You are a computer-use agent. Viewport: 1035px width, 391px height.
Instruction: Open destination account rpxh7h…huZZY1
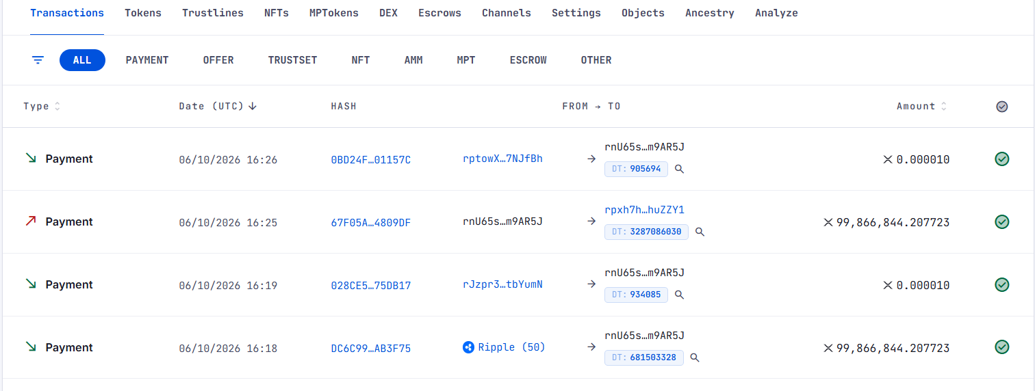tap(645, 210)
